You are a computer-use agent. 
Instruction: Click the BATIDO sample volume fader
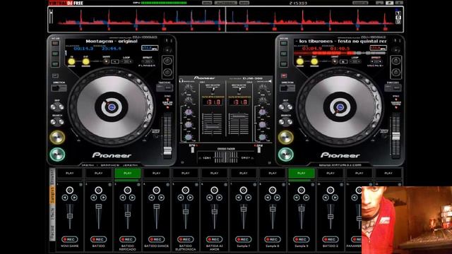click(99, 207)
